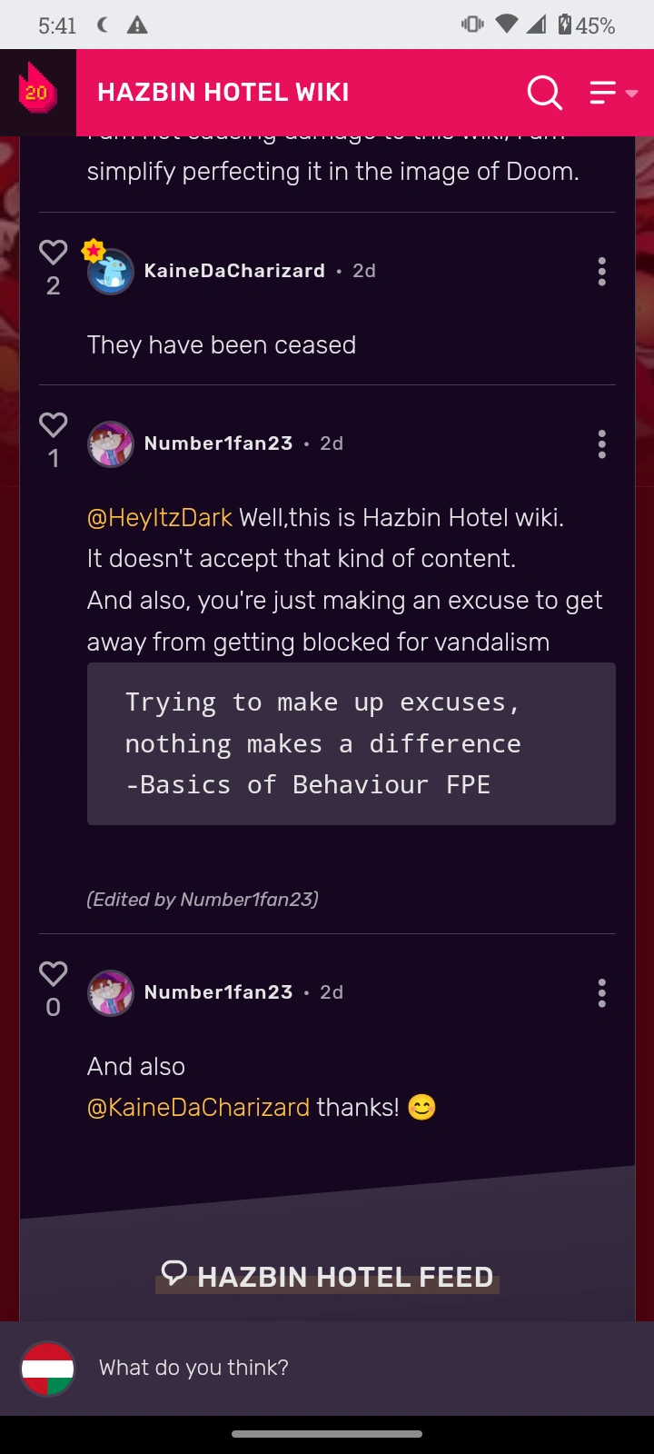Like Number1fan23's reply mentioning @HeyItzDark
This screenshot has height=1454, width=654.
coord(53,425)
